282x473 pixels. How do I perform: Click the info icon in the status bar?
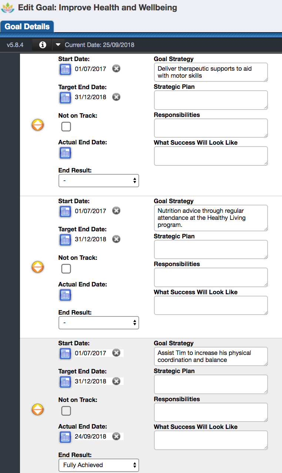click(42, 45)
